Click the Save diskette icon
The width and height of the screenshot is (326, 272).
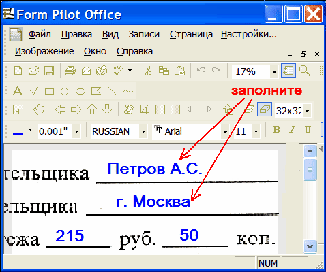(x=49, y=71)
